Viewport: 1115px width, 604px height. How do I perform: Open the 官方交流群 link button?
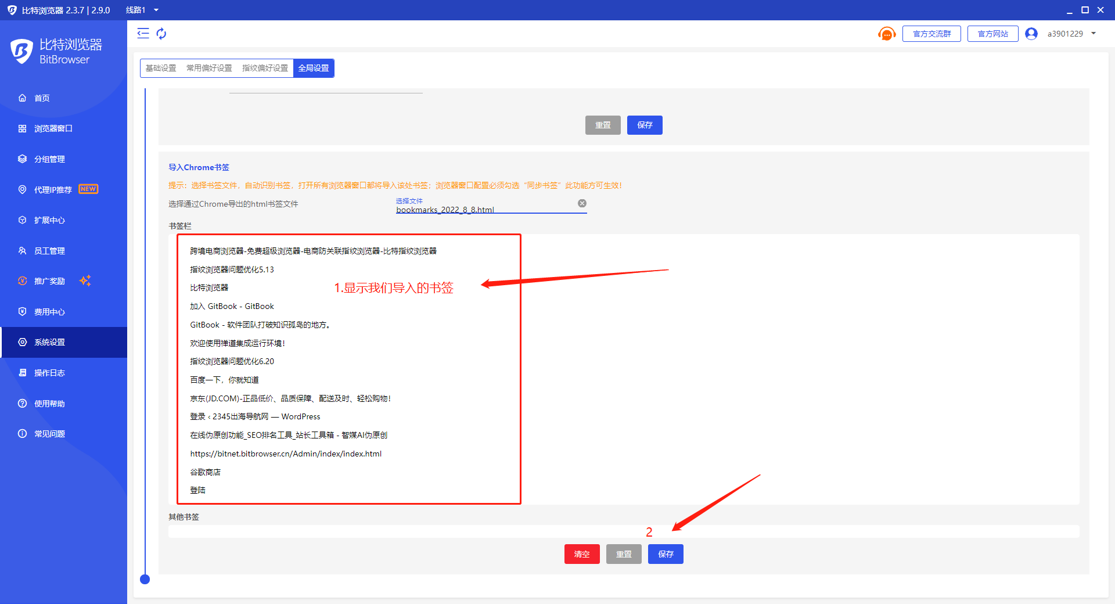[931, 34]
